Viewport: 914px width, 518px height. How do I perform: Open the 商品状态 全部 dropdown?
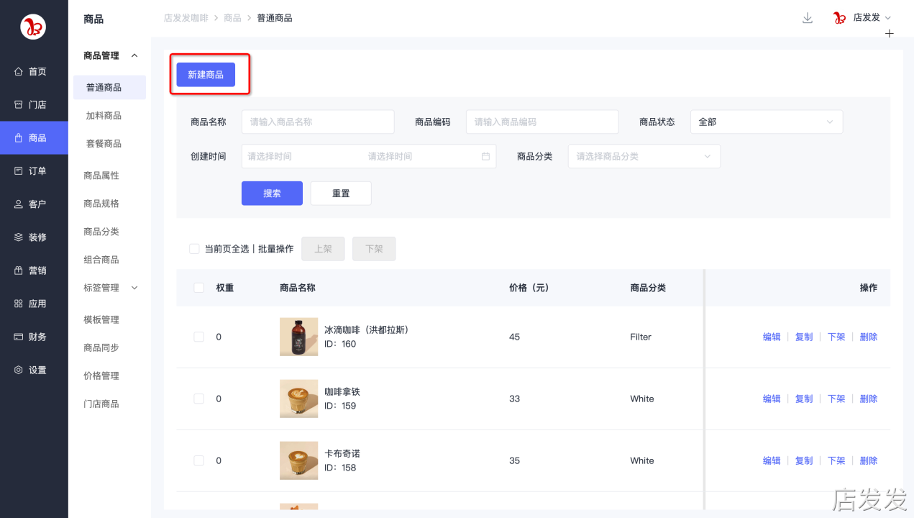click(x=767, y=122)
